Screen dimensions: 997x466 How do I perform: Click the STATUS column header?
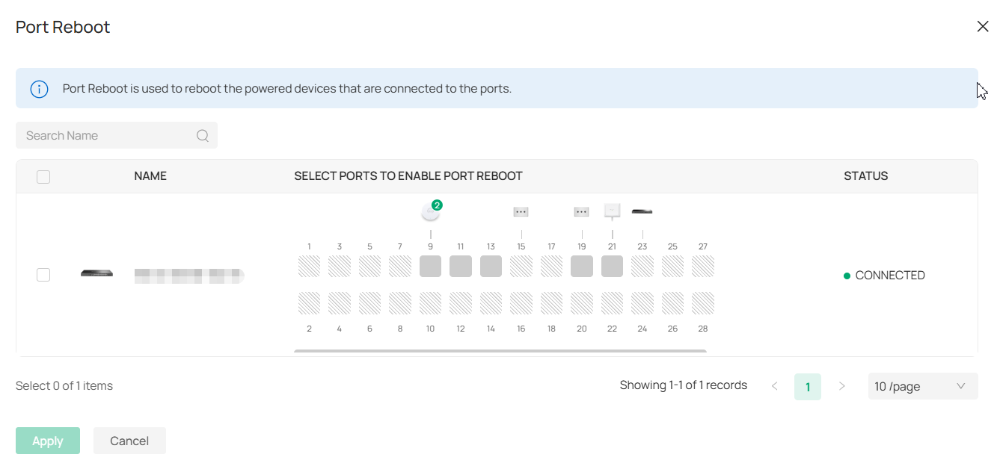click(x=865, y=176)
